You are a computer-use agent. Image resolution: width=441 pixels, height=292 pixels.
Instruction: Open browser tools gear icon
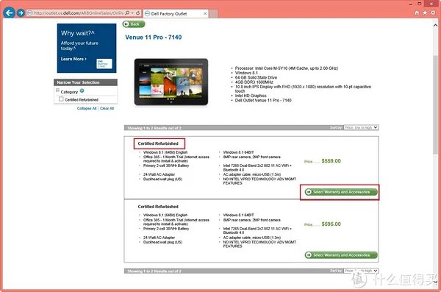tap(433, 13)
